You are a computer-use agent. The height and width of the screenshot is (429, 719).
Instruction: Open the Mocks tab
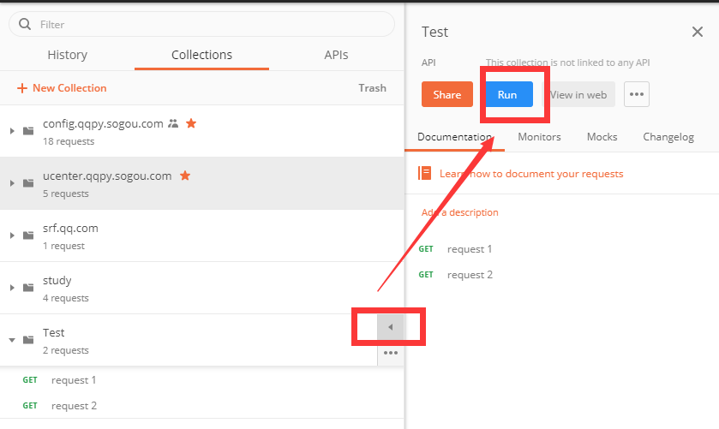(x=602, y=137)
